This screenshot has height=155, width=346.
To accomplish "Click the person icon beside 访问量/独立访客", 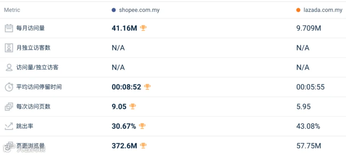I will (x=9, y=67).
